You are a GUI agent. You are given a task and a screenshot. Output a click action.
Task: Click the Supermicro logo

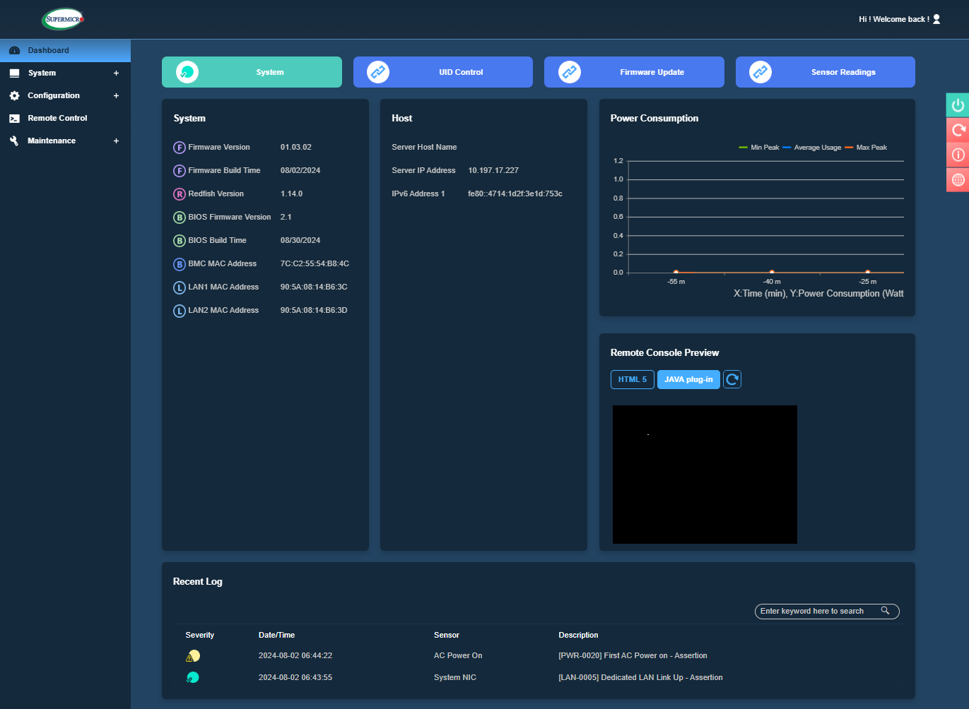pyautogui.click(x=63, y=19)
